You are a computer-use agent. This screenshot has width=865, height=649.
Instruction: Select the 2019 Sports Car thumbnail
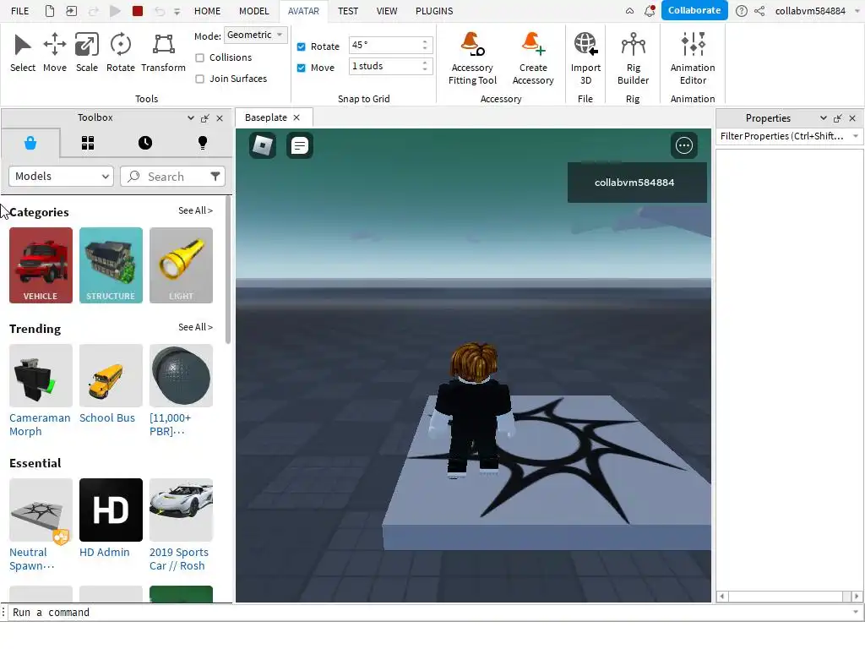coord(181,510)
